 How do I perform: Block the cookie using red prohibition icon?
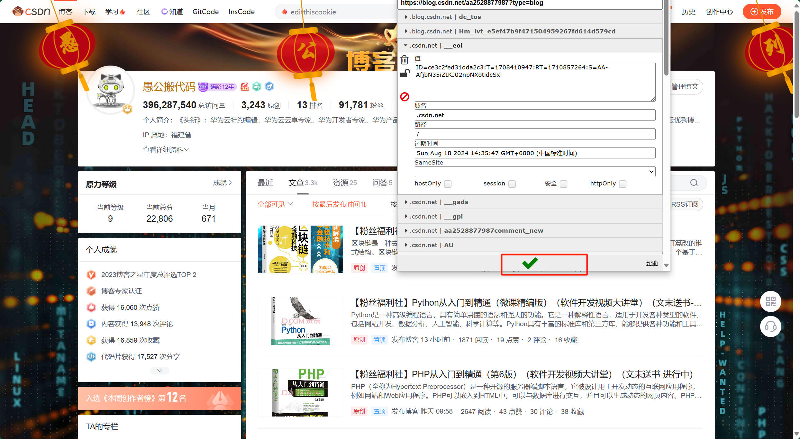tap(405, 96)
